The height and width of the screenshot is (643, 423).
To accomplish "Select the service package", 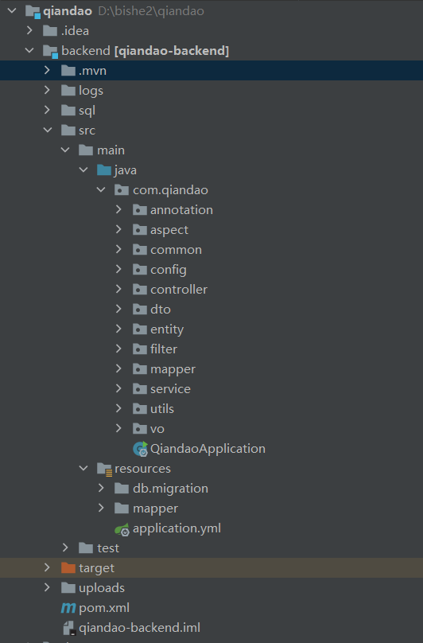I will click(x=170, y=389).
